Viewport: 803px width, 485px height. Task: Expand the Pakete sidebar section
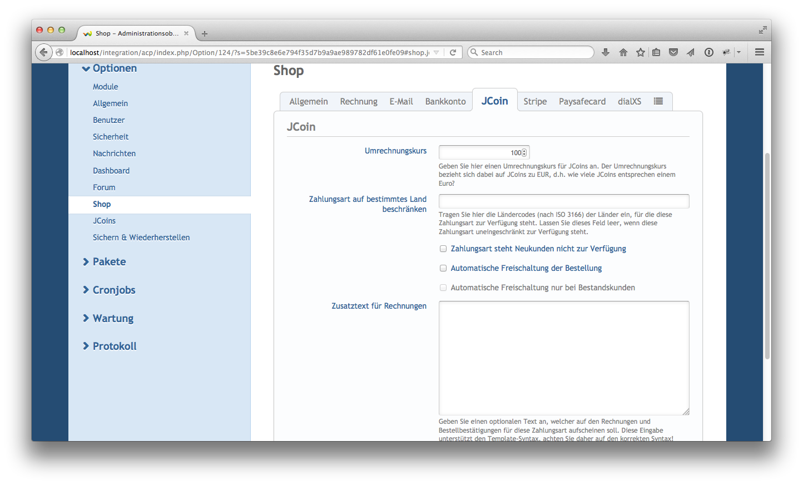tap(108, 261)
